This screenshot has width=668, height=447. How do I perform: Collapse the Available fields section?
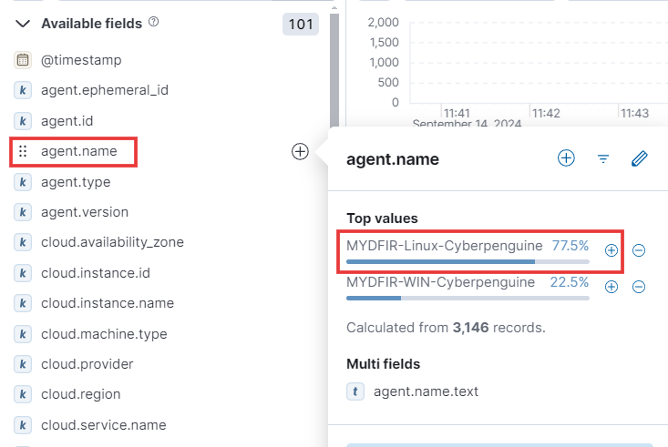[23, 24]
